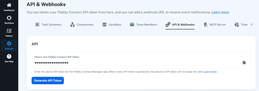Show more tabs with right chevron

[252, 24]
